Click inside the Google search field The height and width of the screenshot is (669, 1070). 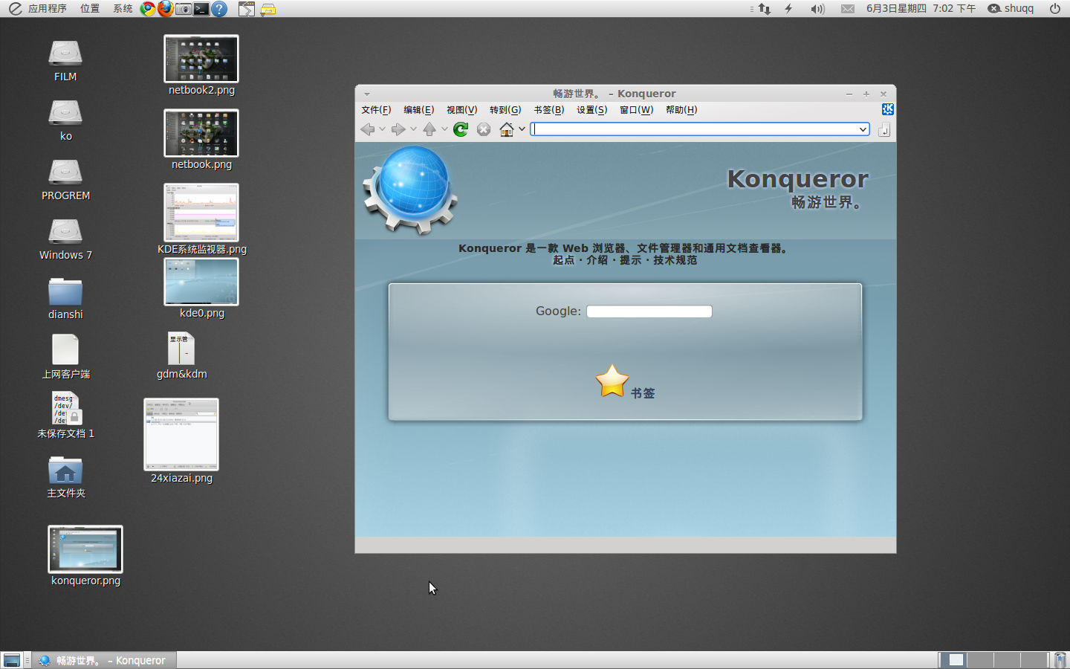(x=648, y=311)
